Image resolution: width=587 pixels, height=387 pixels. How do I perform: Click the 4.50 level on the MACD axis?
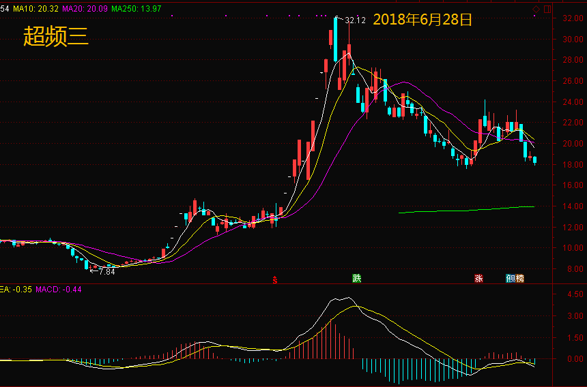[x=572, y=294]
